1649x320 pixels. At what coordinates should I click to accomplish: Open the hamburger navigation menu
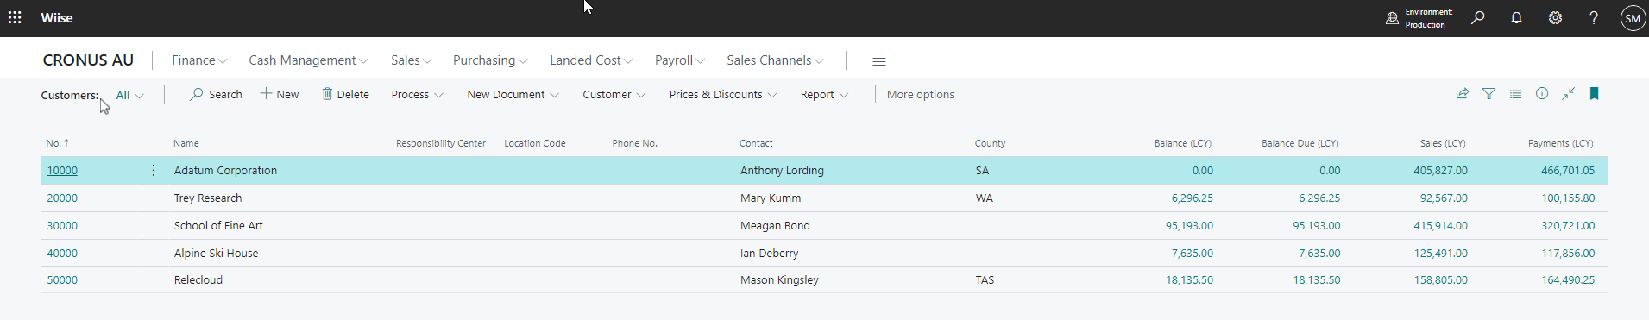879,61
